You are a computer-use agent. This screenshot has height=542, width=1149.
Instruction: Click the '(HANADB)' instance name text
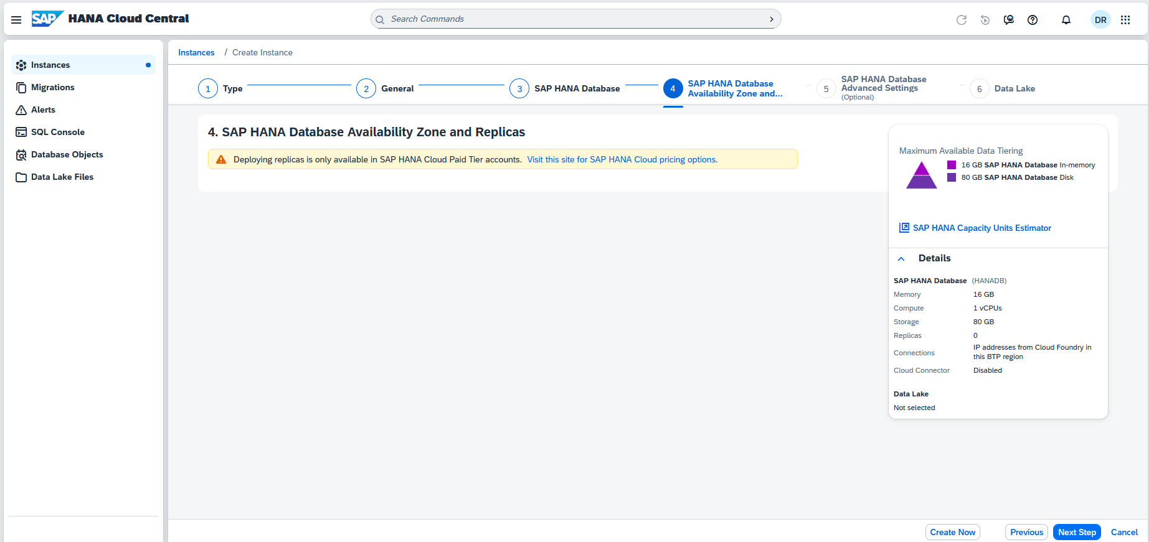click(x=989, y=281)
